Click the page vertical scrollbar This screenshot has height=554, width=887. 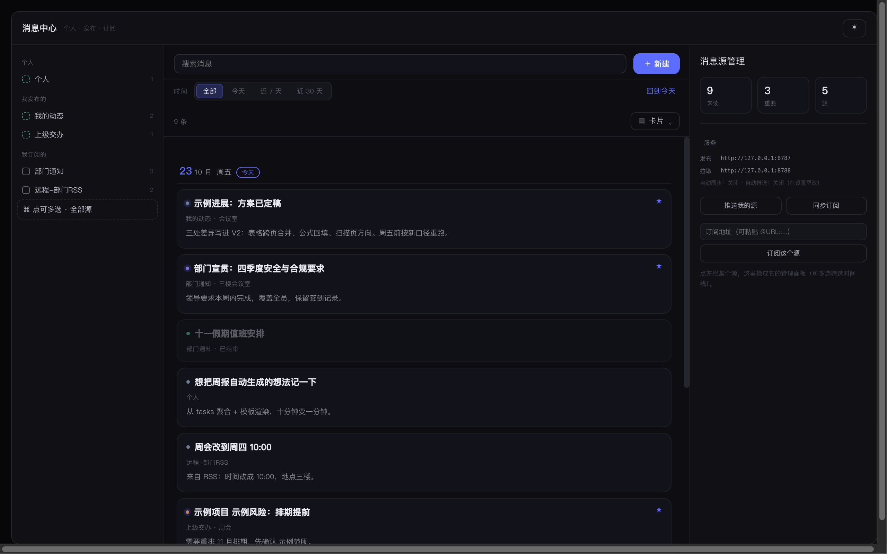882,260
